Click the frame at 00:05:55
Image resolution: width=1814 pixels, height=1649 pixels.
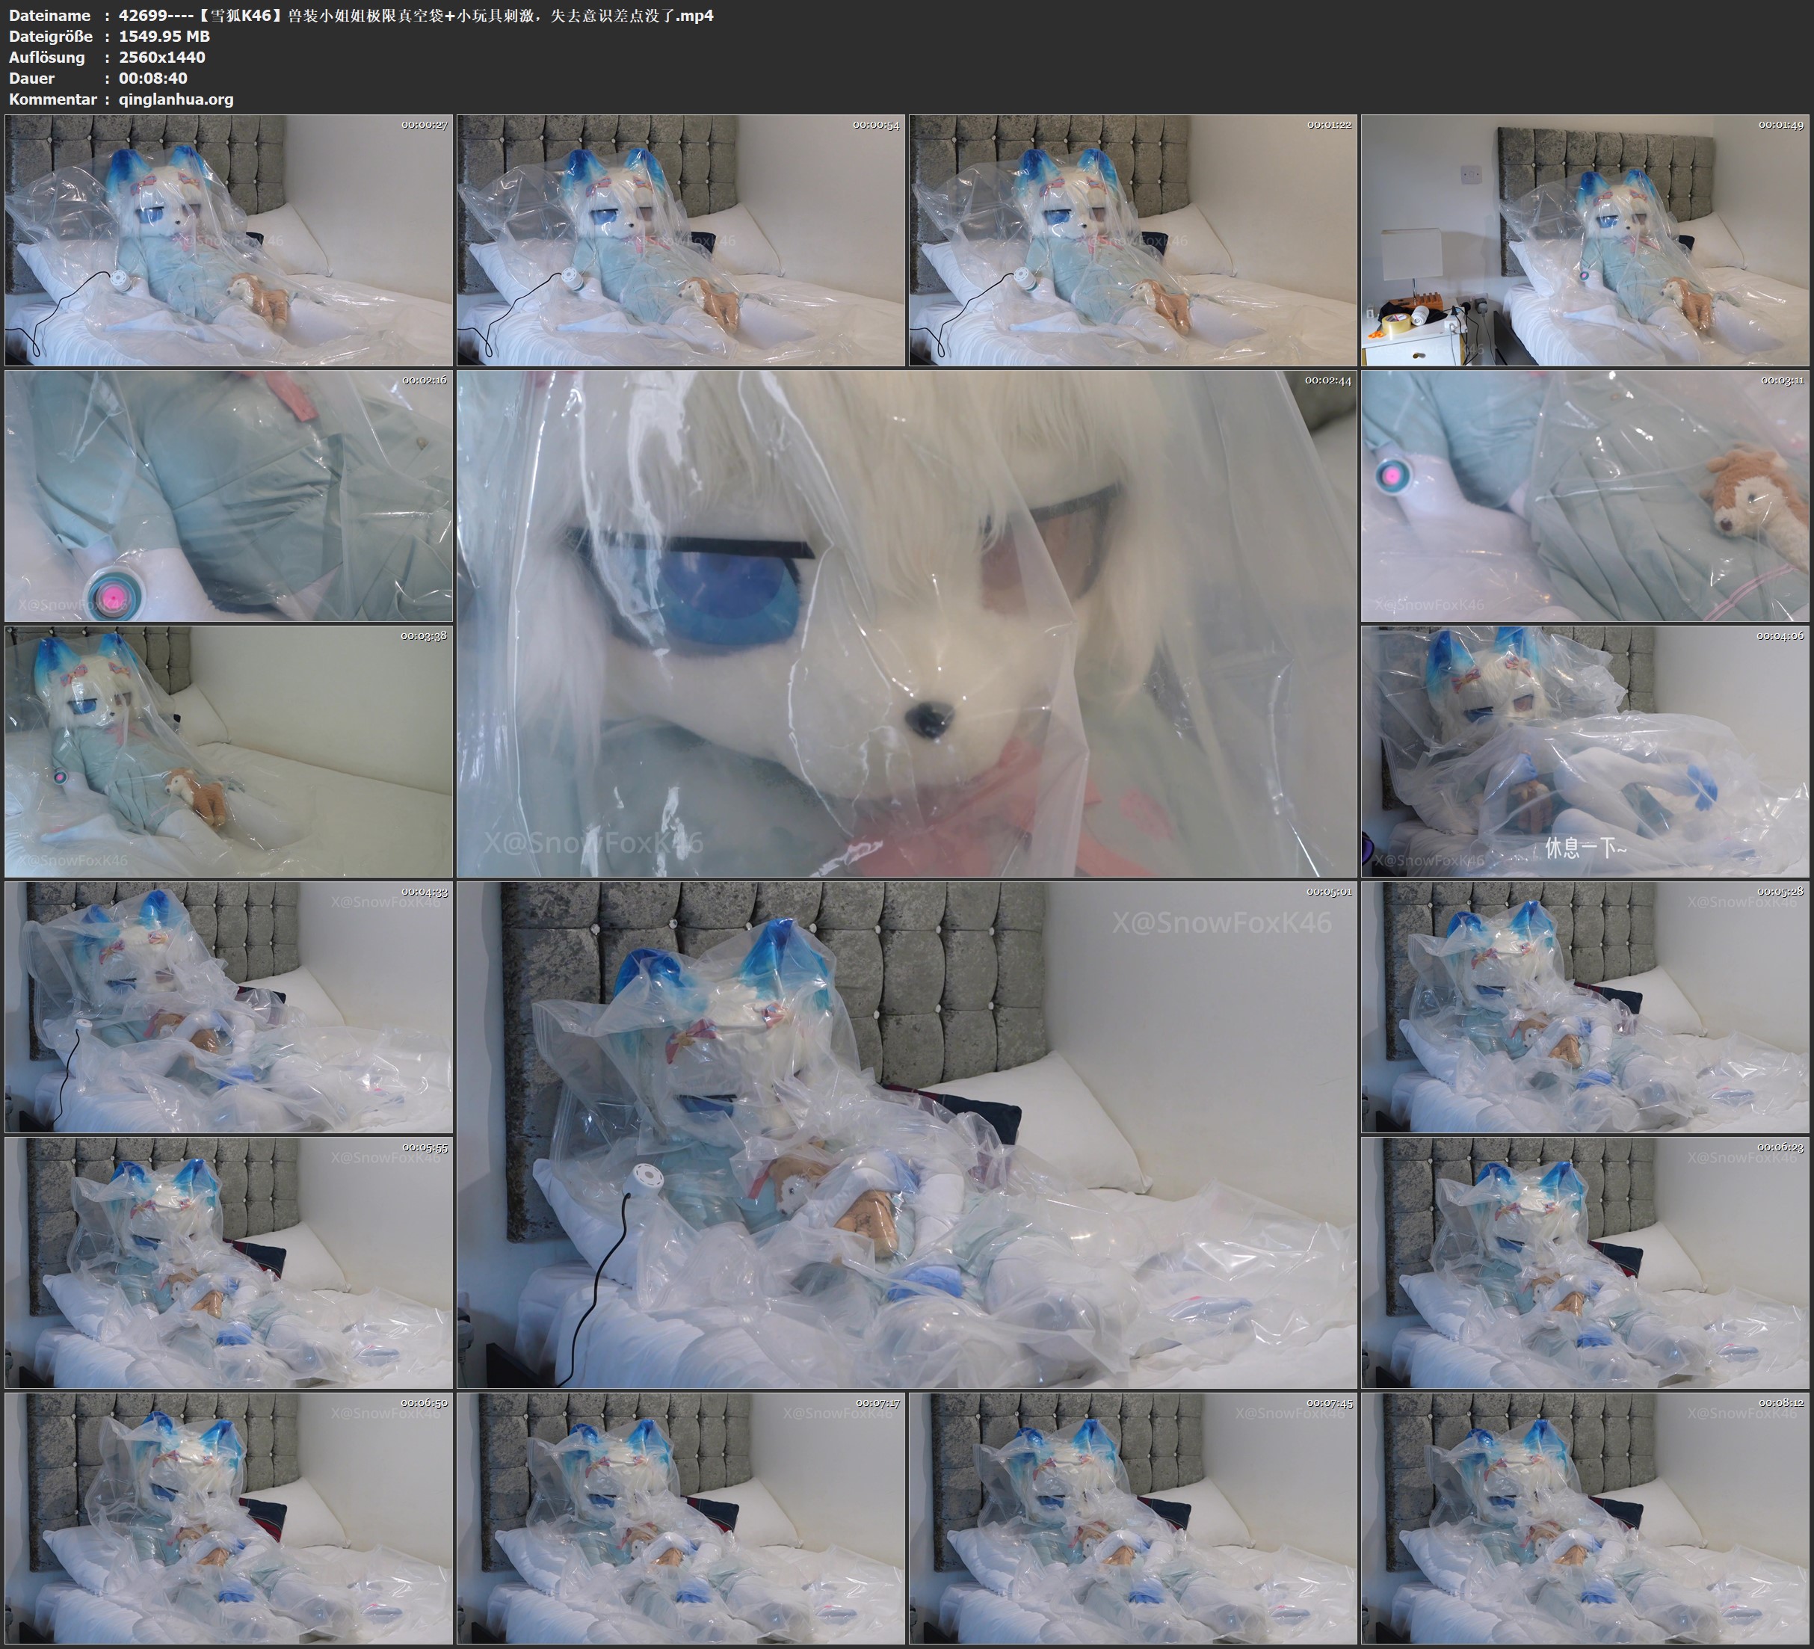coord(229,1263)
